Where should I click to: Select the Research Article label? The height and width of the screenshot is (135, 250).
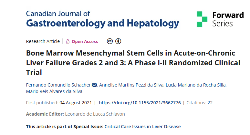43,41
